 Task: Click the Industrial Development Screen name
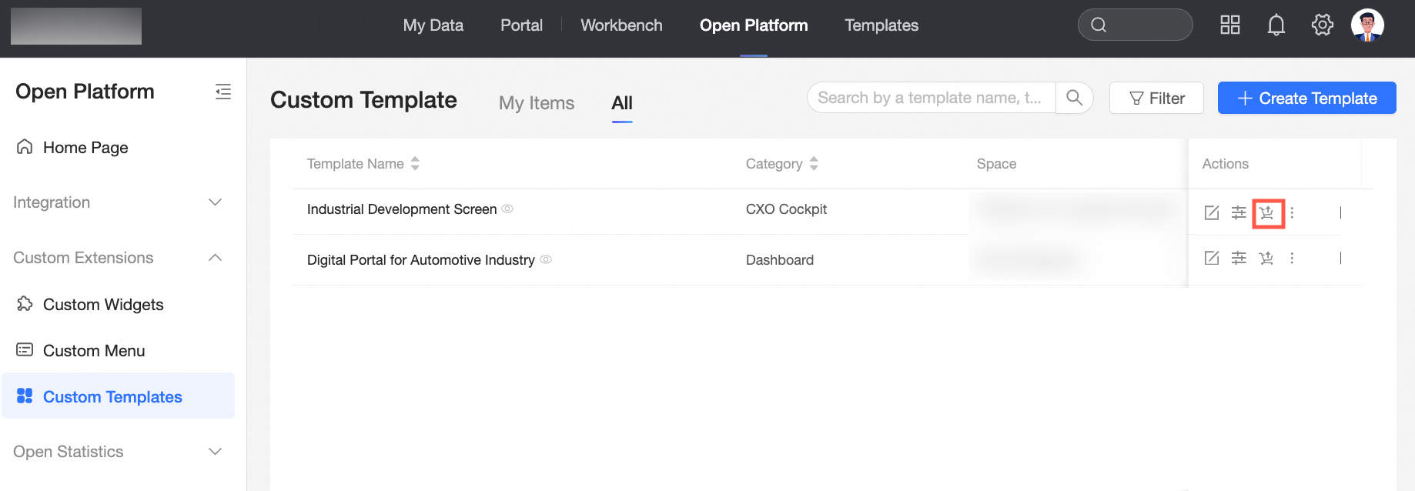[402, 209]
